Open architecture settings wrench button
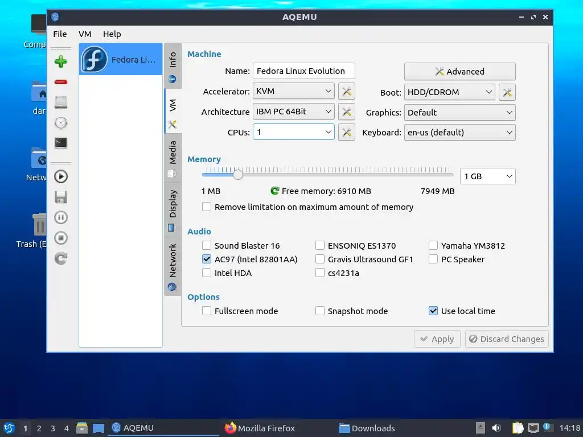 (347, 112)
